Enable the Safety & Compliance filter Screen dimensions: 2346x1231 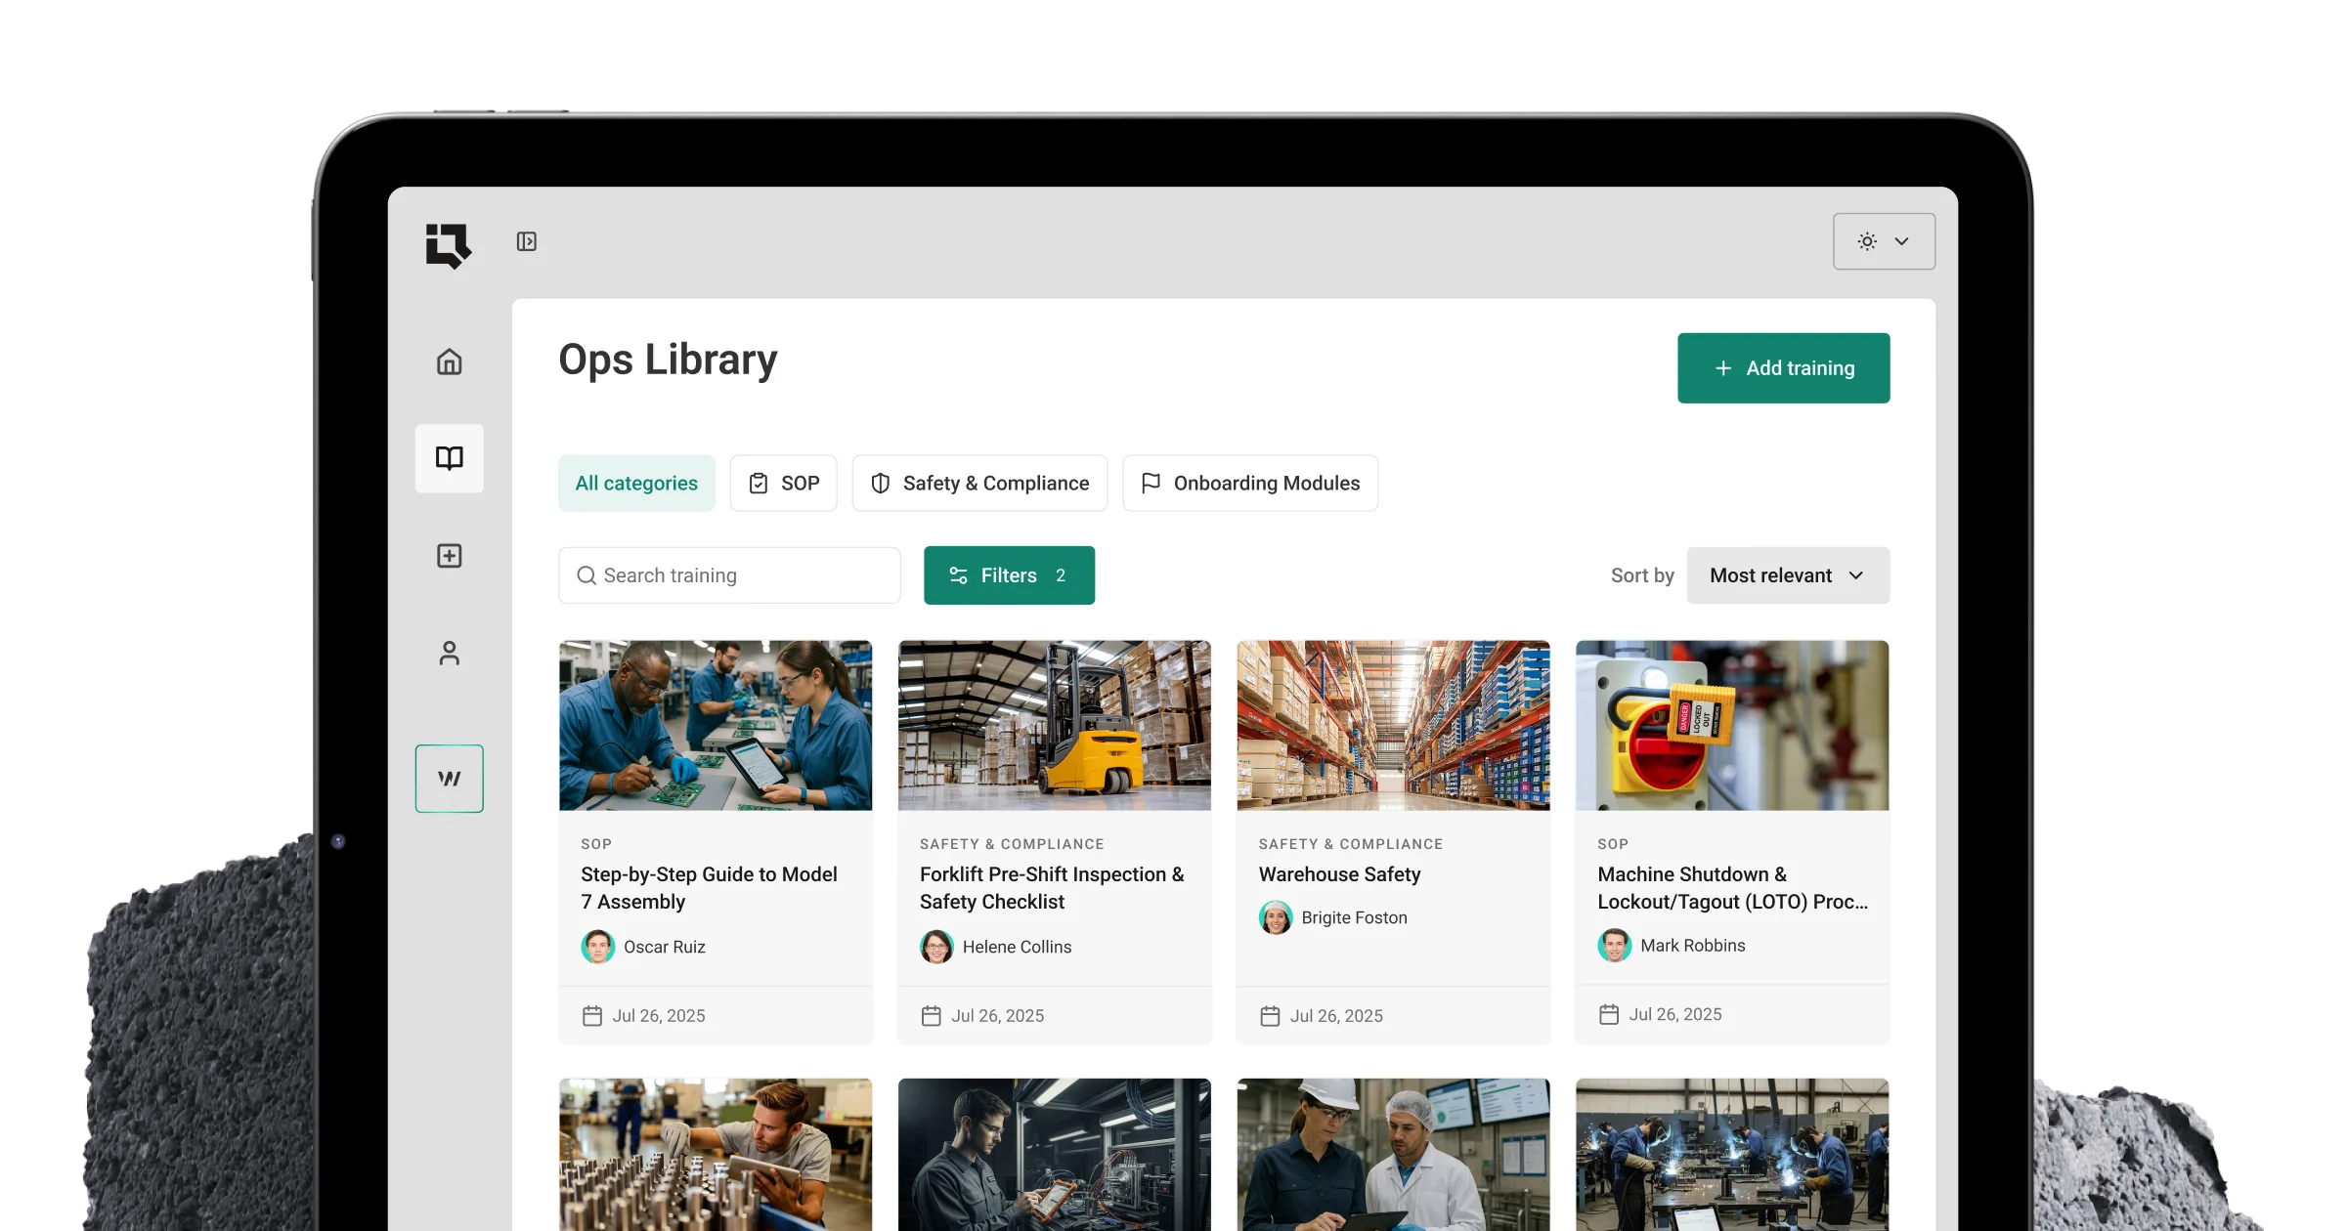point(979,483)
